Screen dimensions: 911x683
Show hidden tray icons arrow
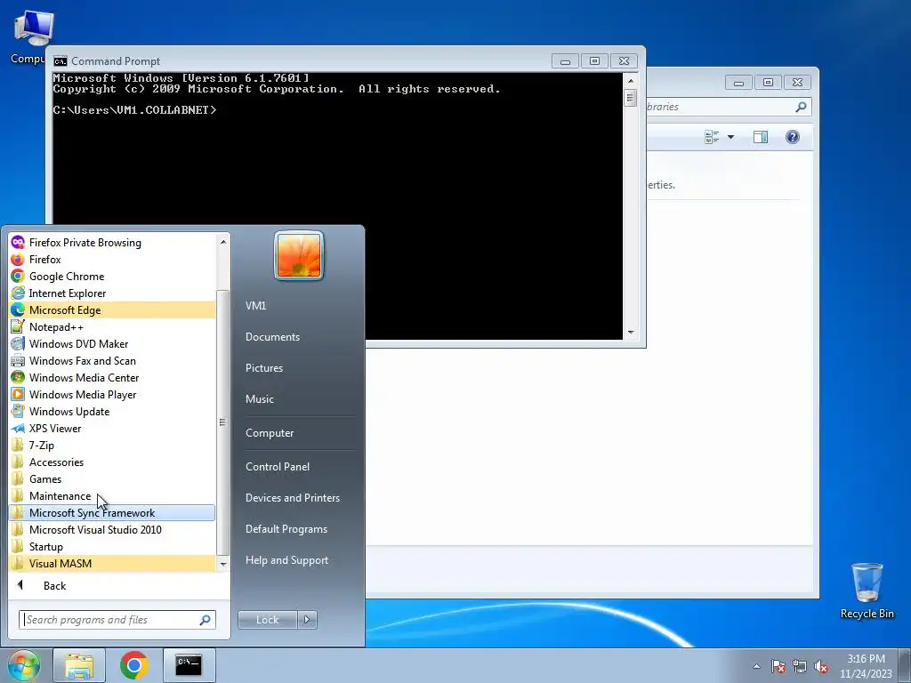tap(756, 666)
